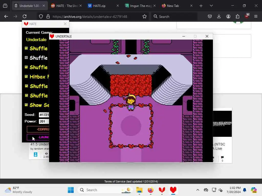This screenshot has width=262, height=196.
Task: Switch to the Undertale 1.08 tab
Action: point(29,6)
